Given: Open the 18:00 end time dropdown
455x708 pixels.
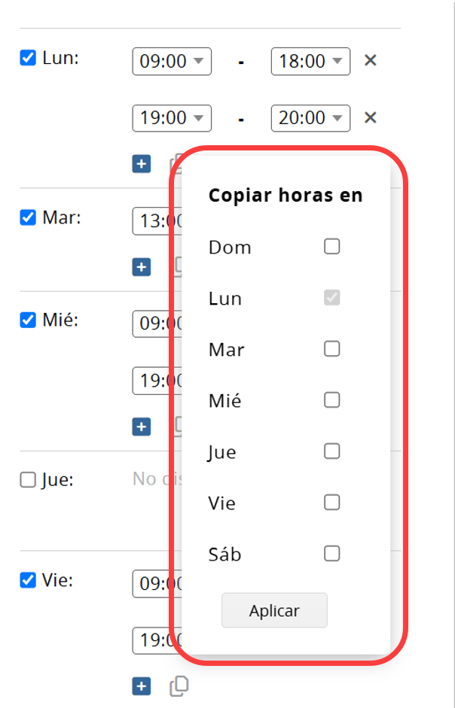Looking at the screenshot, I should coord(310,62).
